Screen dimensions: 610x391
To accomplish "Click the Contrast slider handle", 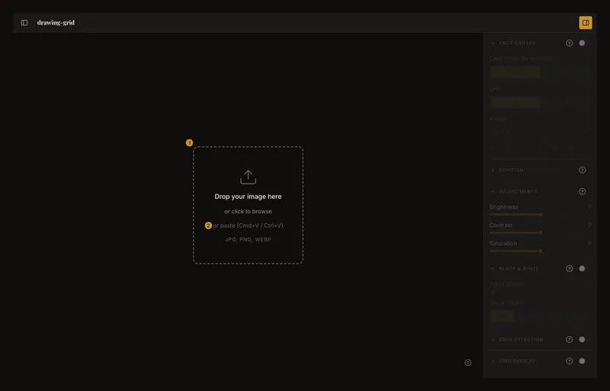I will coord(541,232).
